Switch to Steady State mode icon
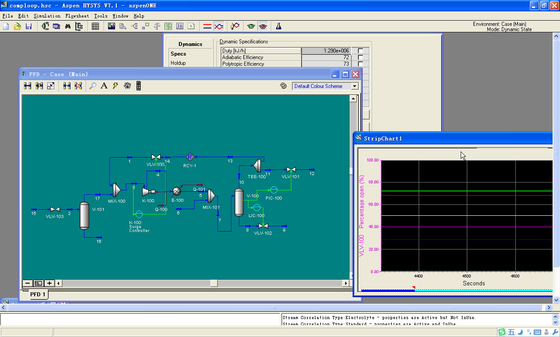This screenshot has width=560, height=337. point(207,26)
